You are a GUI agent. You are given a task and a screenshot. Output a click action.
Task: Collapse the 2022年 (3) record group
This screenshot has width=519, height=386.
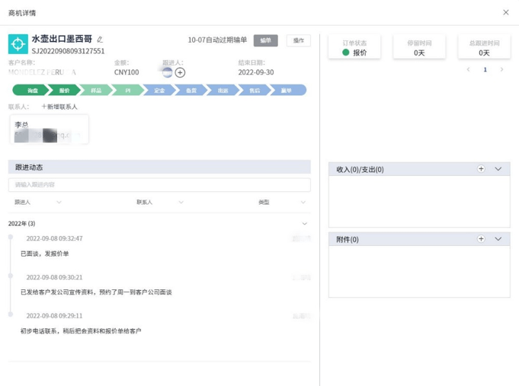pos(305,224)
